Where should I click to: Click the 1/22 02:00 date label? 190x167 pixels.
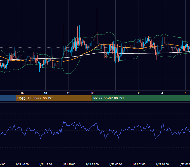[x=139, y=164]
